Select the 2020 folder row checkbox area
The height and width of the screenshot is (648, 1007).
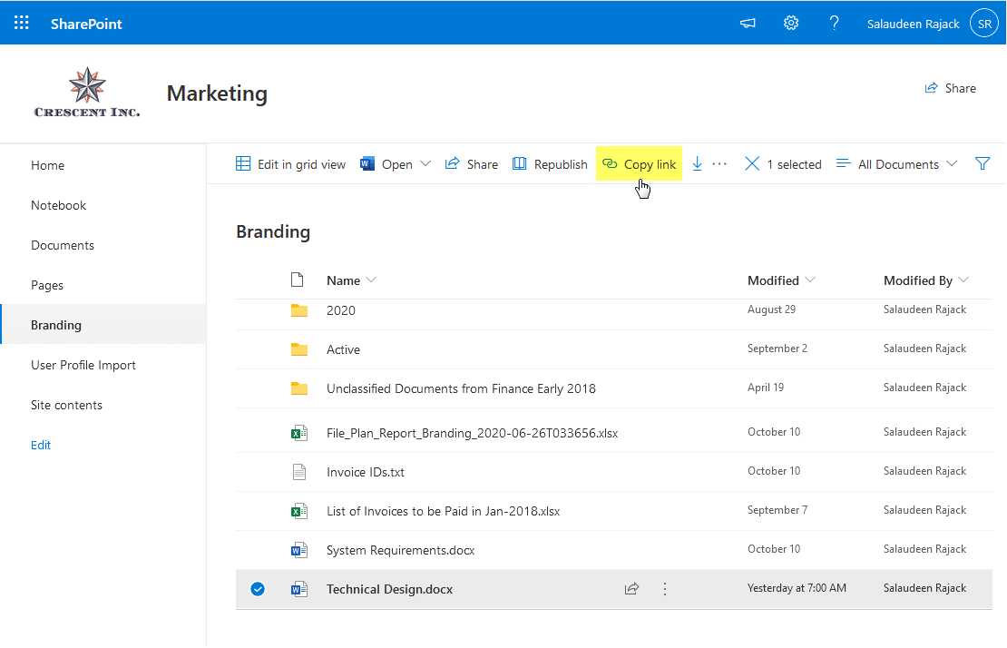pos(258,309)
